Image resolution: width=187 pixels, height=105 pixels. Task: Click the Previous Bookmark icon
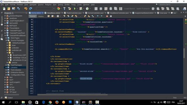coord(85,16)
